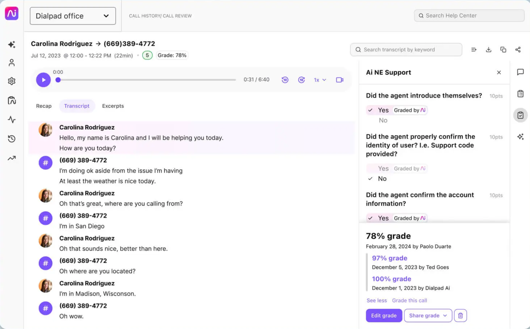Delete the grade with trash icon
The width and height of the screenshot is (530, 329).
click(x=461, y=315)
